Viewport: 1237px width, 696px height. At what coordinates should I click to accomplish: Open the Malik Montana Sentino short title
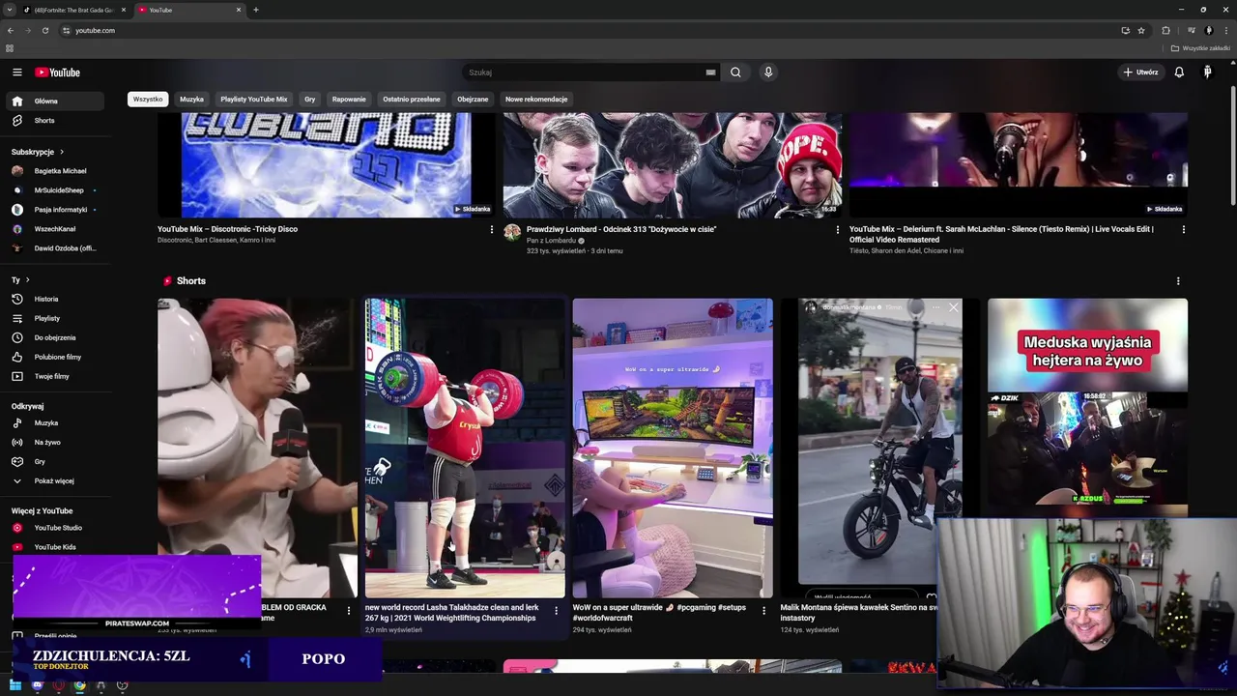coord(858,613)
